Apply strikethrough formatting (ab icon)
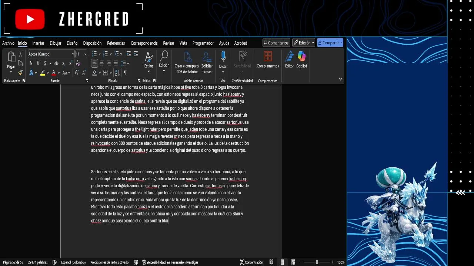 (x=56, y=63)
